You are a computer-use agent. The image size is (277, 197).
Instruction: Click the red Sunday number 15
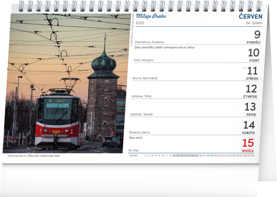point(248,143)
